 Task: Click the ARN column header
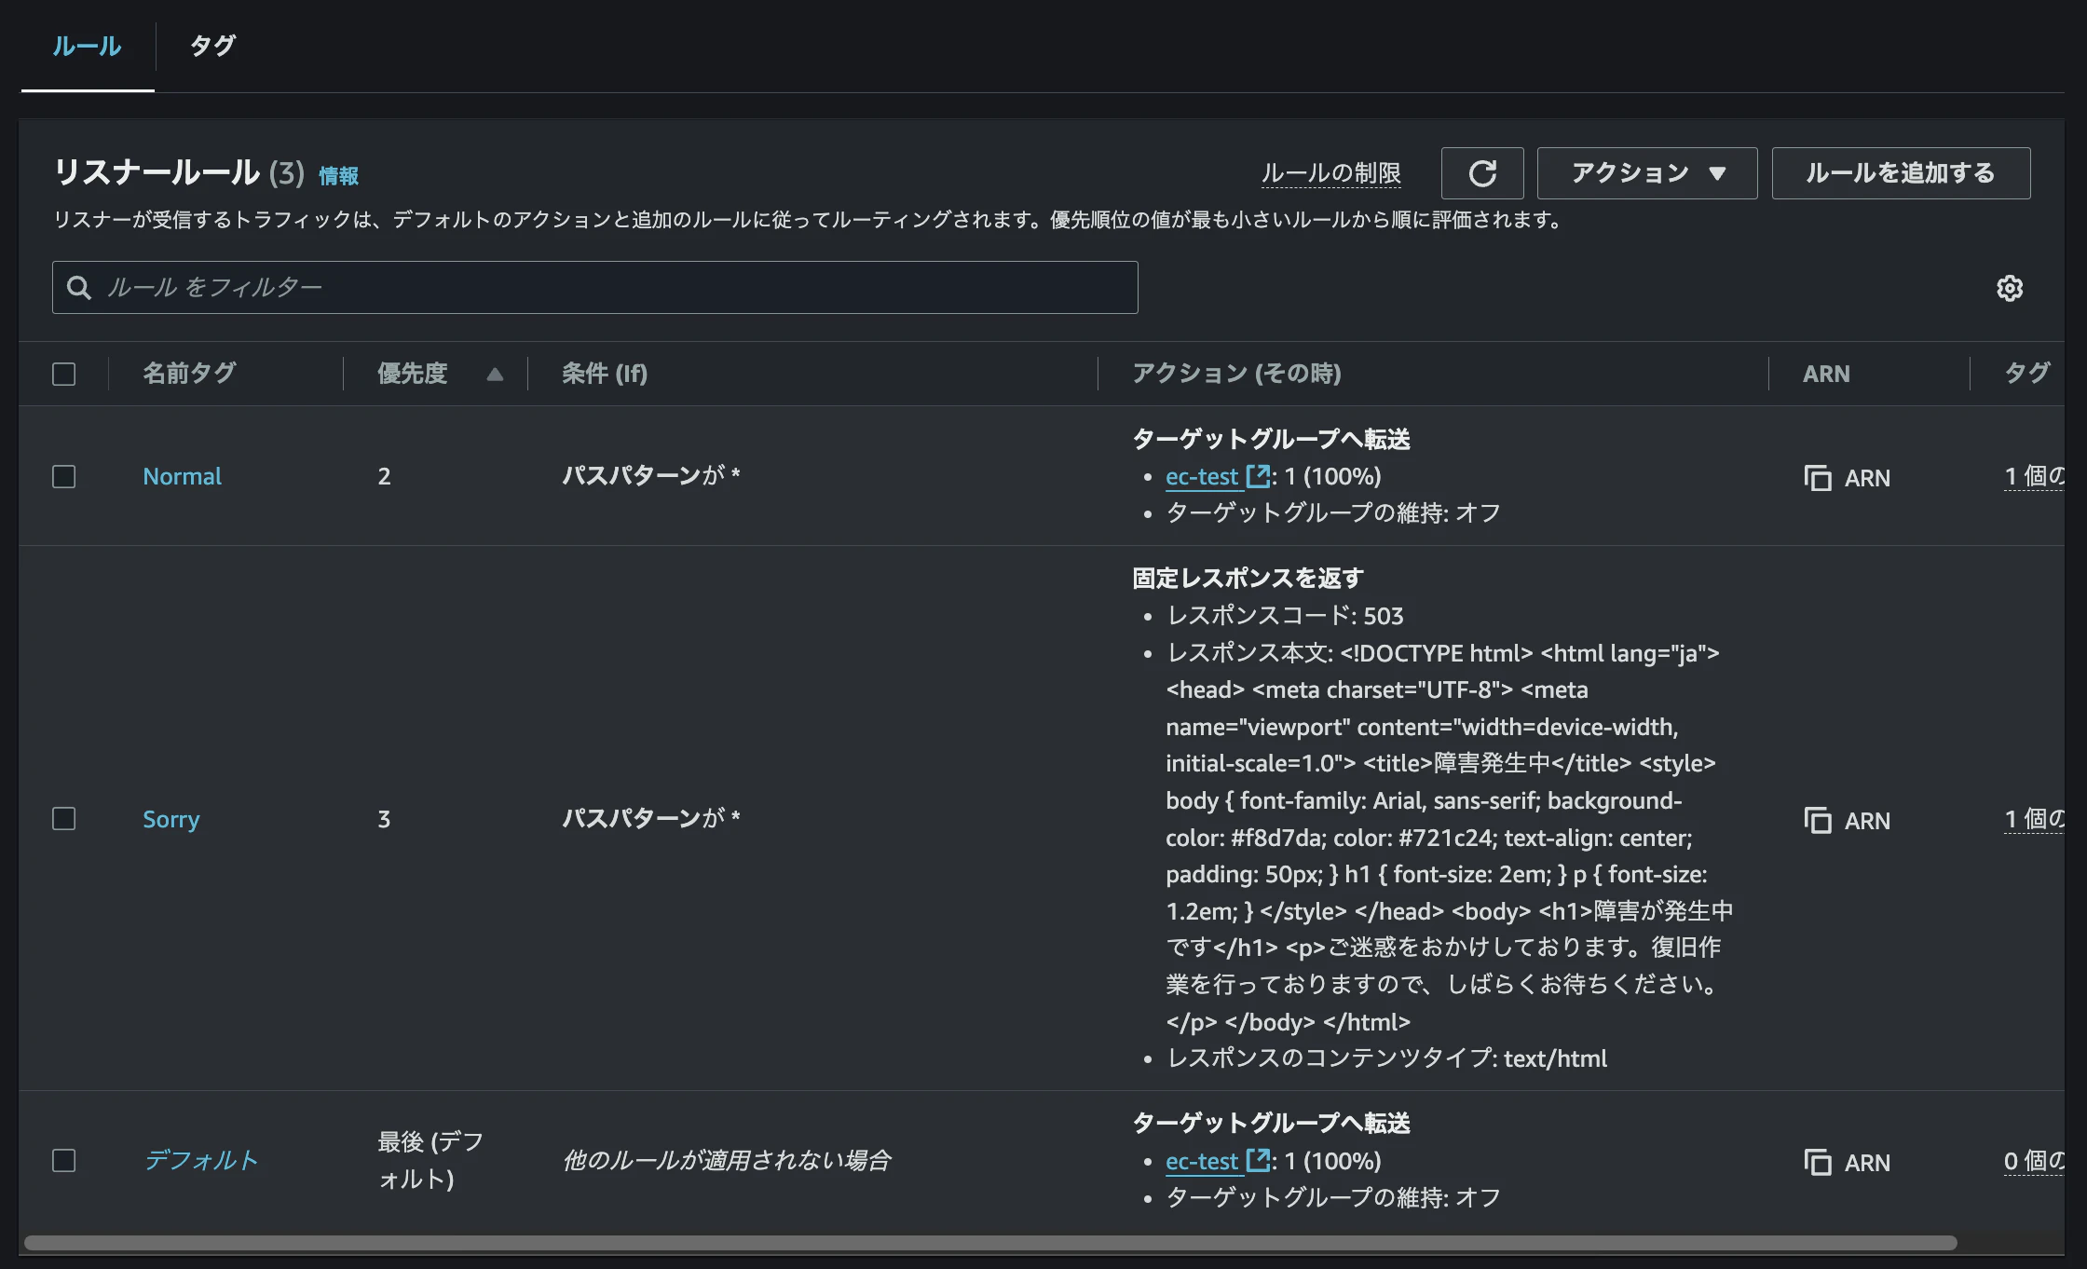click(1826, 375)
